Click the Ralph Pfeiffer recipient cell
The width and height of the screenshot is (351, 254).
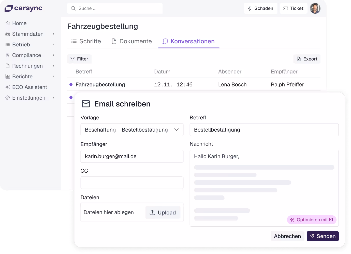point(287,85)
